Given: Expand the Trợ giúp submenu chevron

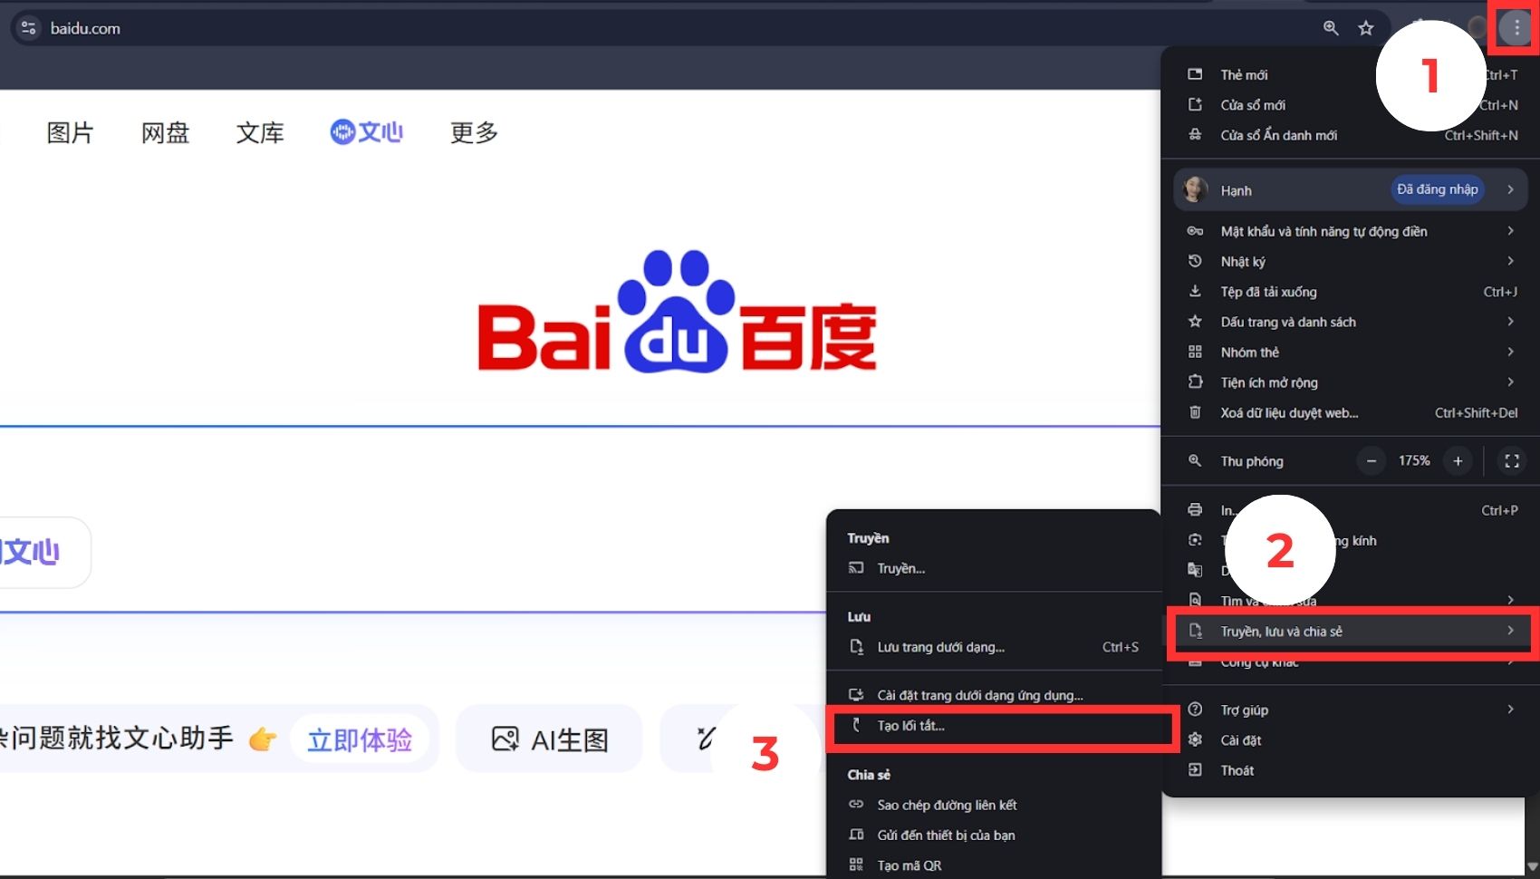Looking at the screenshot, I should tap(1511, 710).
